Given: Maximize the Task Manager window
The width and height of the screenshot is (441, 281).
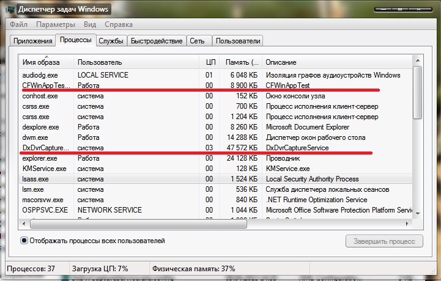Looking at the screenshot, I should (x=400, y=10).
